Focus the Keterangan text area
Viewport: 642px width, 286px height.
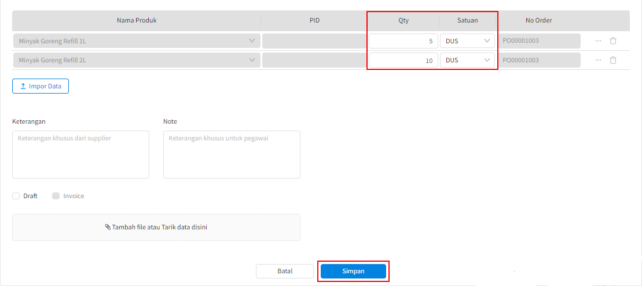point(80,154)
